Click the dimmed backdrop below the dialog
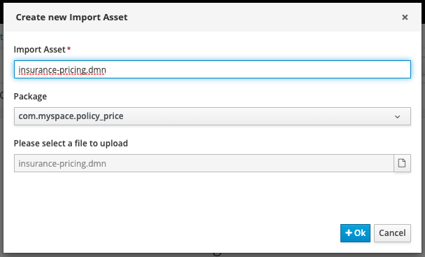Image resolution: width=425 pixels, height=257 pixels. [x=212, y=255]
